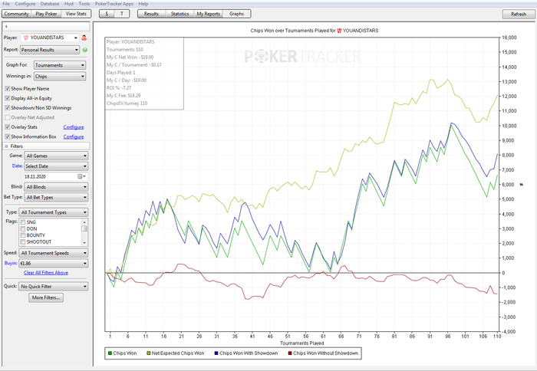Screen dimensions: 537x371
Task: Switch to the Results tab
Action: [151, 14]
